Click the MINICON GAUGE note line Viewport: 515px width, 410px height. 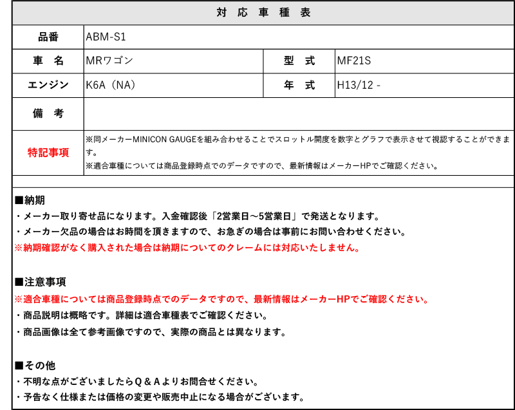298,145
